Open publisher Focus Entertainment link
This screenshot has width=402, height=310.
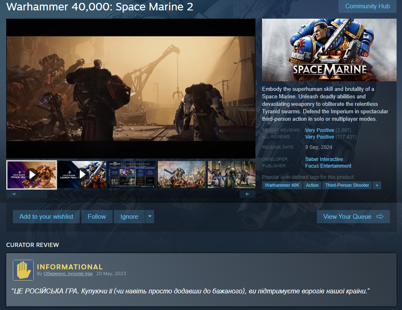click(328, 166)
